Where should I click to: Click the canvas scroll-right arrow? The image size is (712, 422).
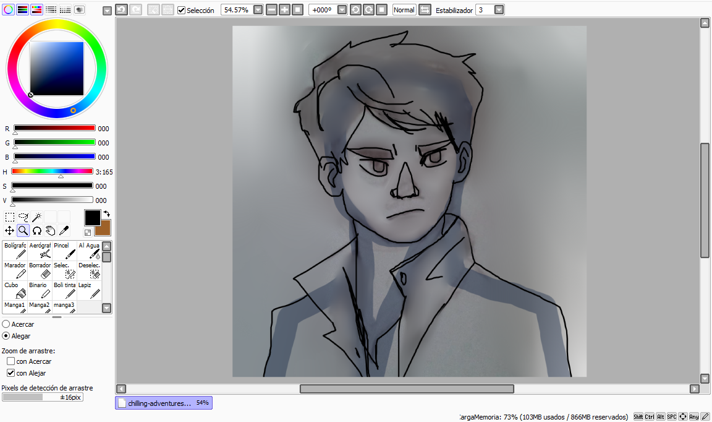(694, 389)
